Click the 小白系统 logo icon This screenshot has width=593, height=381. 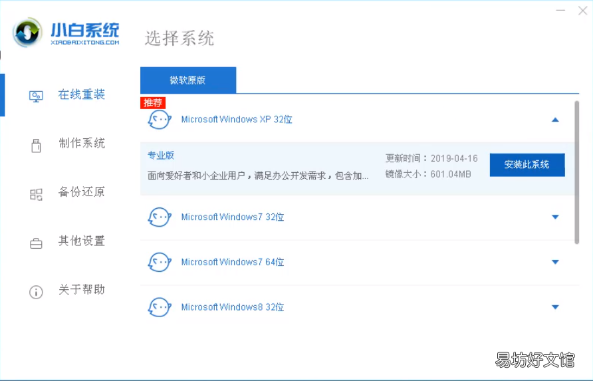[27, 33]
